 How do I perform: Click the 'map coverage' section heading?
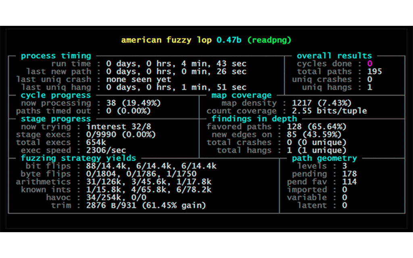[x=241, y=96]
